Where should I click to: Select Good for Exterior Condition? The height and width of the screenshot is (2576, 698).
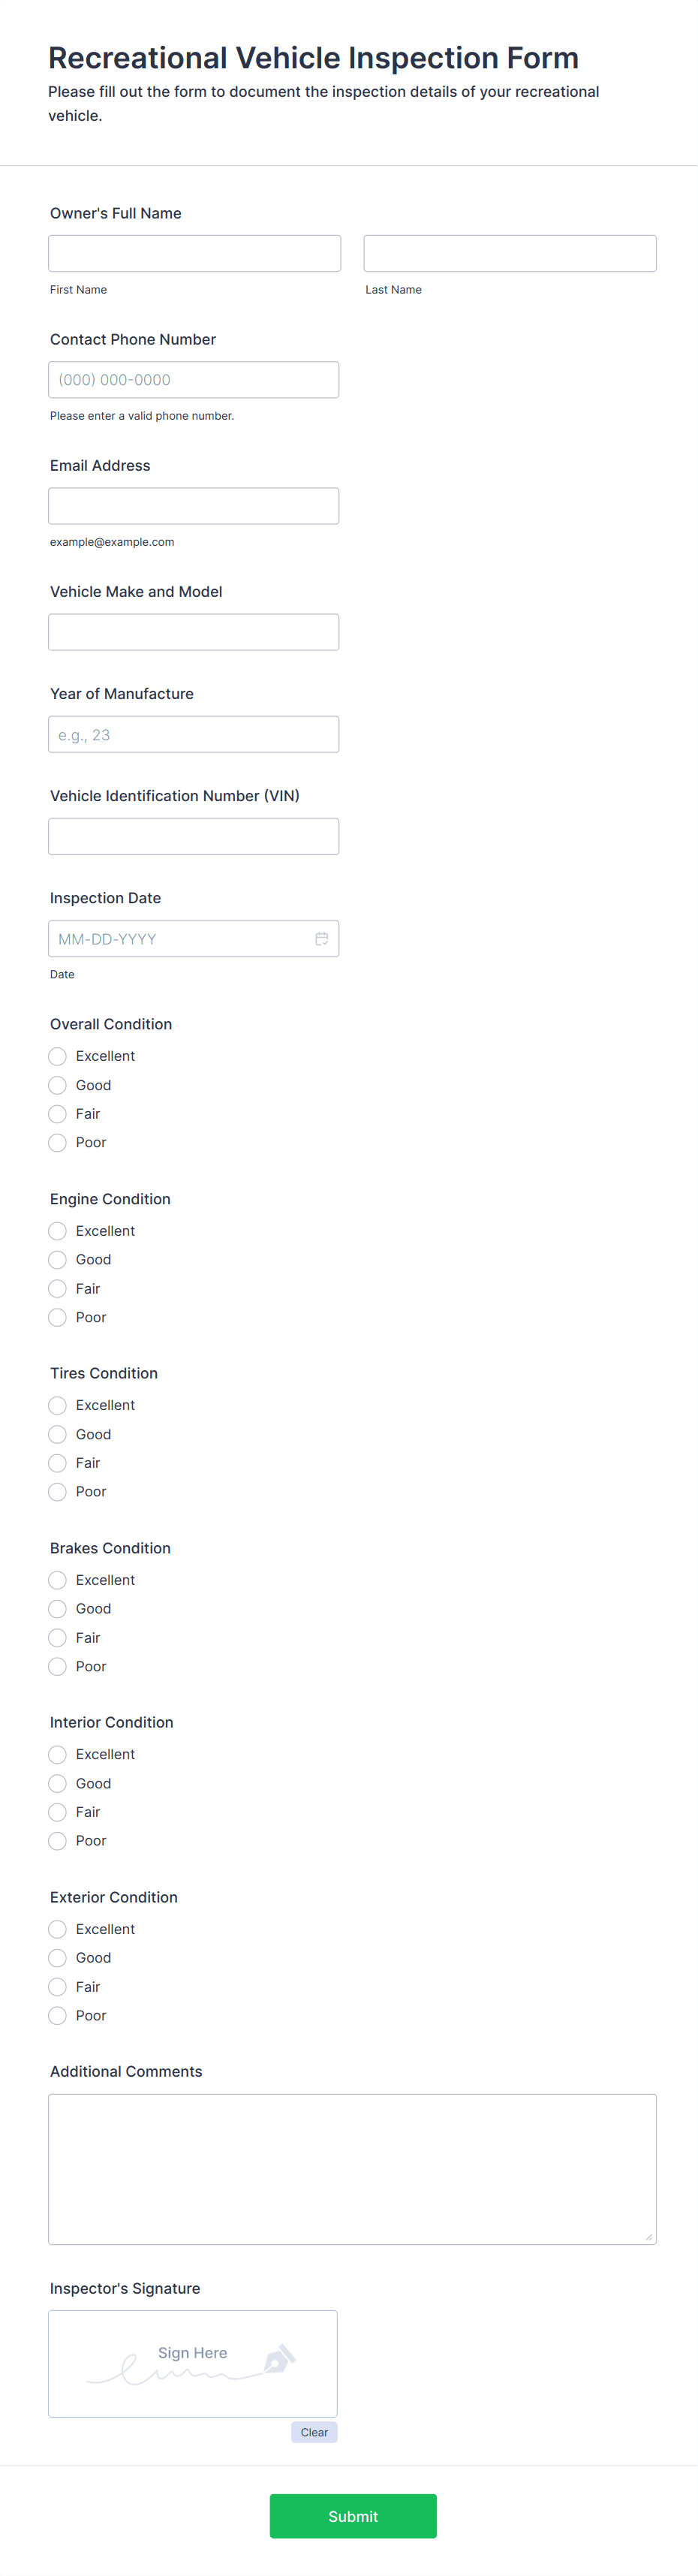(57, 1957)
